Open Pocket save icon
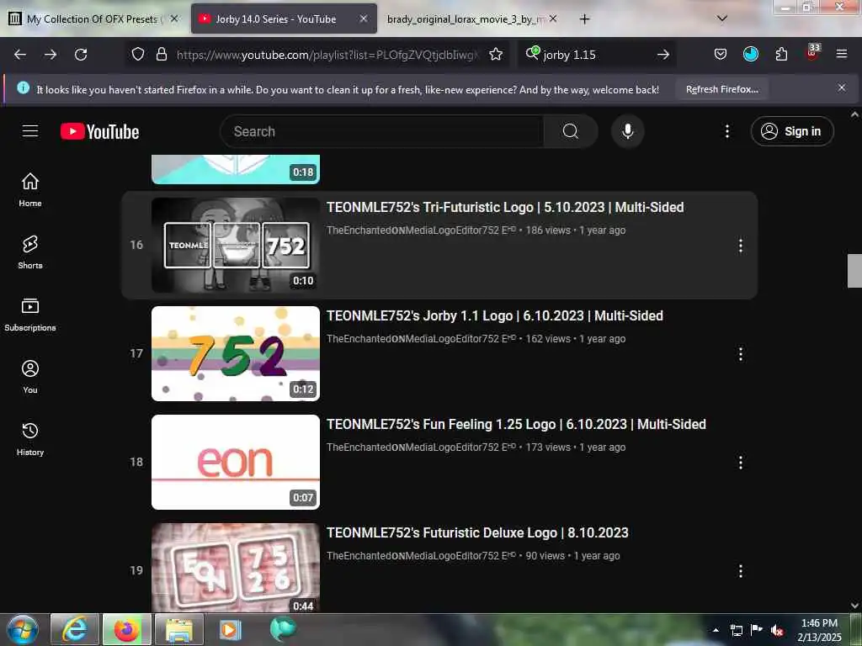Screen dimensions: 862x646 click(721, 55)
